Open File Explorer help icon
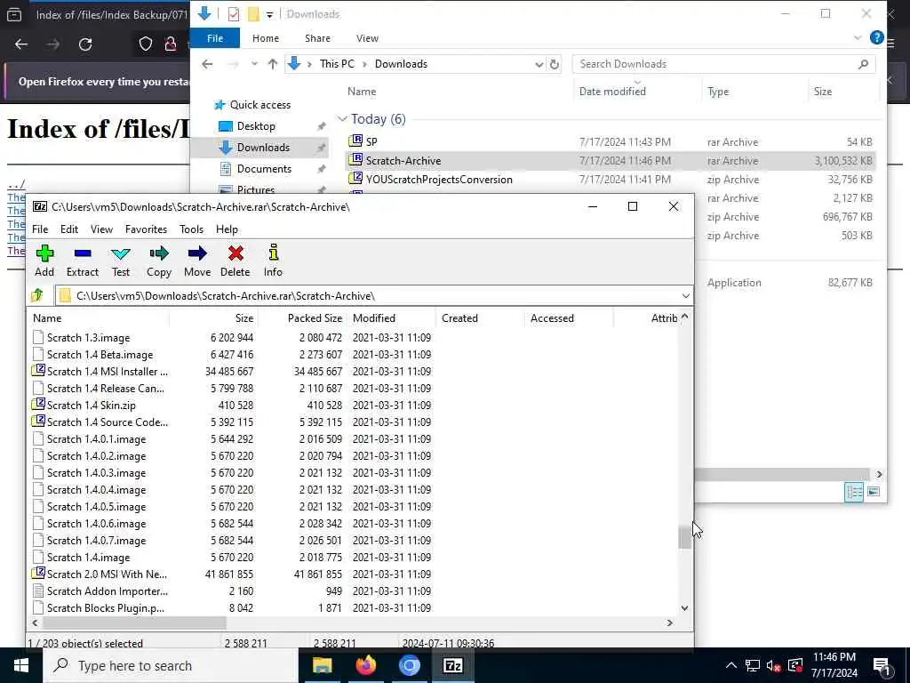This screenshot has width=910, height=683. (877, 37)
